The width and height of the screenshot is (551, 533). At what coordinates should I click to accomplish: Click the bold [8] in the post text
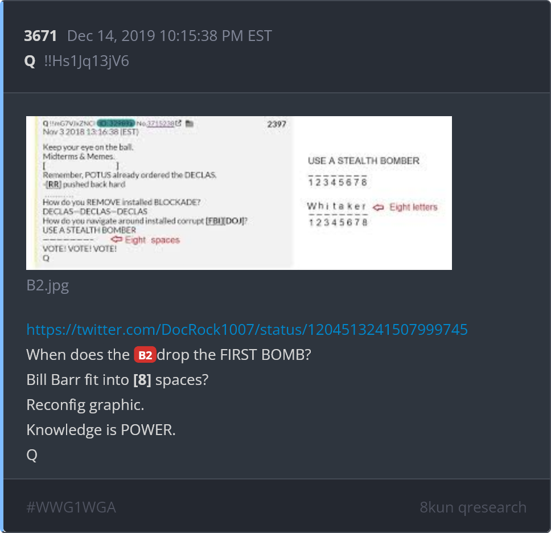click(x=142, y=380)
